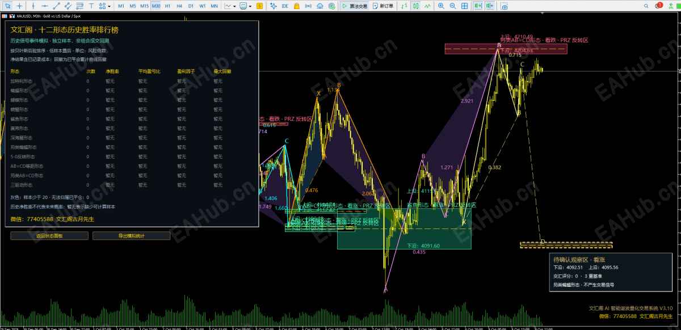Zoom out of the chart
Viewport: 681px width, 330px height.
coord(452,6)
